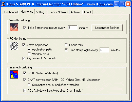Click the PC Monitoring group label
The image size is (132, 102).
(18, 39)
